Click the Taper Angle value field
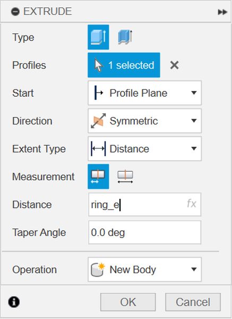 144,232
